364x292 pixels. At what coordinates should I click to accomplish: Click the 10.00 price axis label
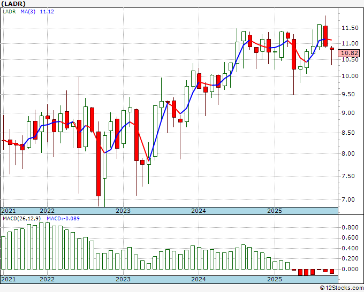(x=350, y=76)
